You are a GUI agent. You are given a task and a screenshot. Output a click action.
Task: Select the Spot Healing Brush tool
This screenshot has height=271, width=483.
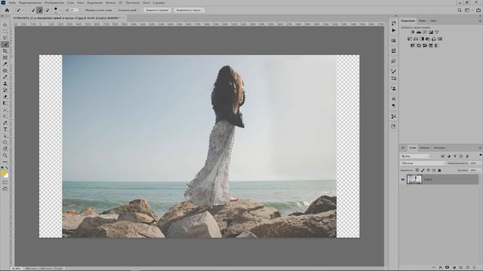click(5, 71)
